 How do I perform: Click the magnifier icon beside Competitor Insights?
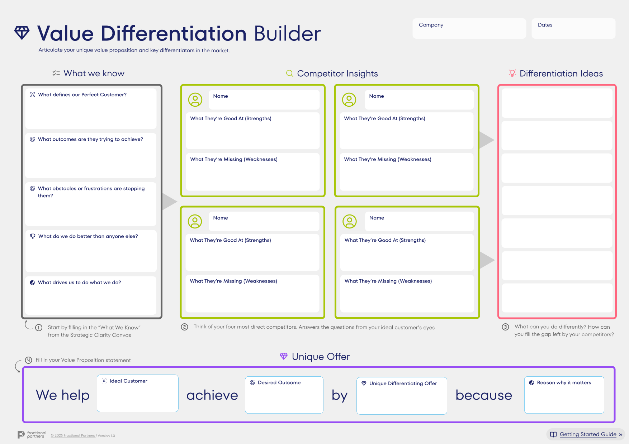point(290,73)
